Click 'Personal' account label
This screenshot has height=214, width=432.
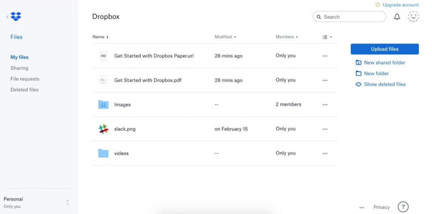point(13,199)
